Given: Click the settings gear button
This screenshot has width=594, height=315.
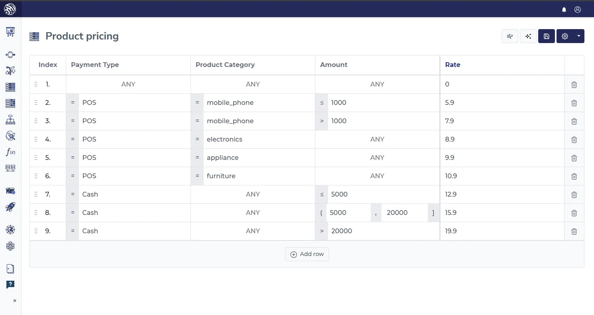Looking at the screenshot, I should [565, 36].
